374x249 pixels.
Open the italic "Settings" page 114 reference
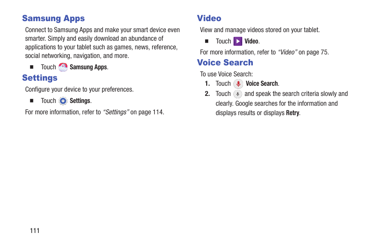point(116,112)
